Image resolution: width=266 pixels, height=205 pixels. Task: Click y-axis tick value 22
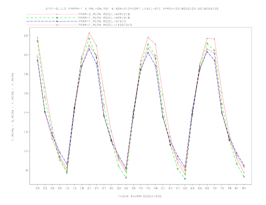click(26, 36)
